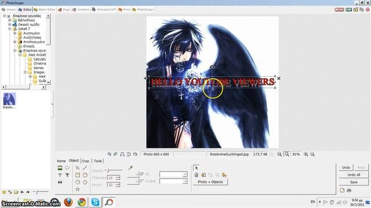Viewport: 371px width, 208px height.
Task: Expand the Βιβλιοθήκες tree node
Action: coord(9,20)
